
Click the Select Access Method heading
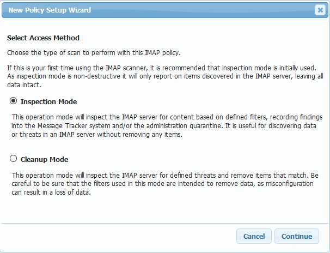[43, 38]
